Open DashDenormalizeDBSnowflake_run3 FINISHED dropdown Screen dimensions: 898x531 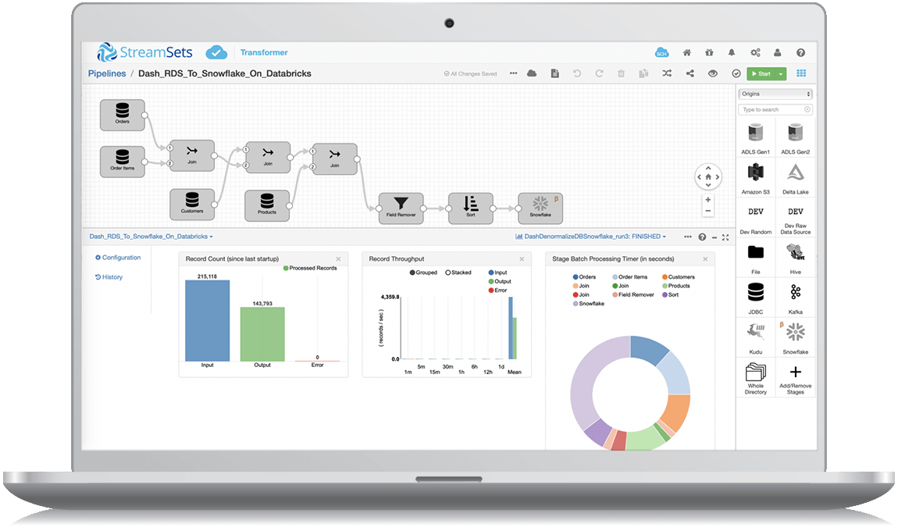pos(590,237)
